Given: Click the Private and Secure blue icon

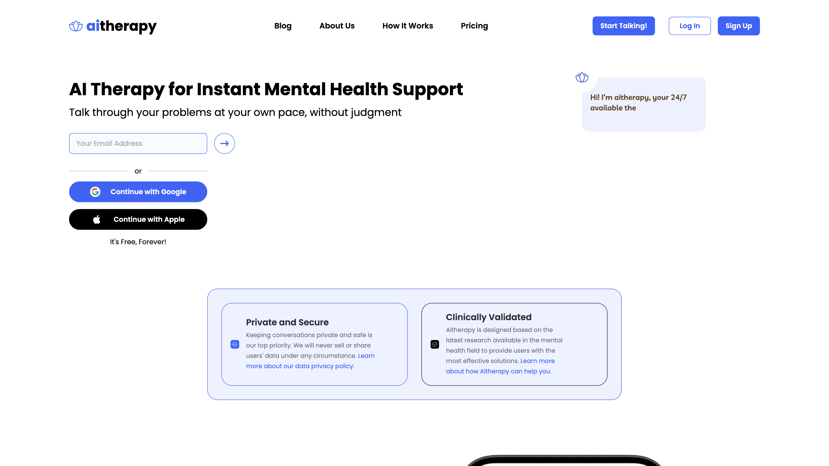Looking at the screenshot, I should (235, 344).
